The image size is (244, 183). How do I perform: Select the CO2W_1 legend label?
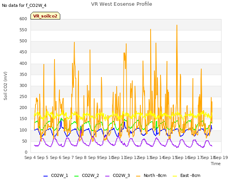[x=59, y=175]
